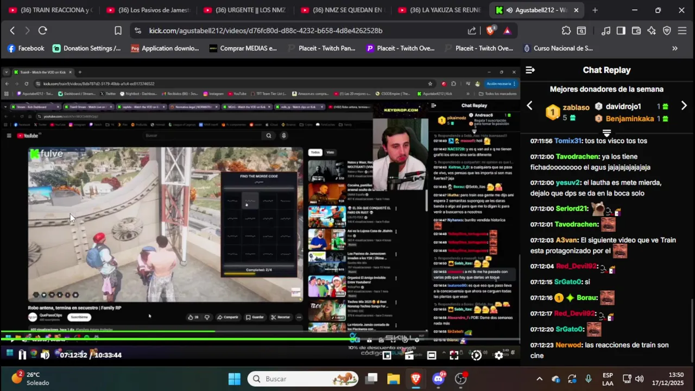Open File Explorer from the taskbar
The height and width of the screenshot is (391, 695).
[394, 379]
